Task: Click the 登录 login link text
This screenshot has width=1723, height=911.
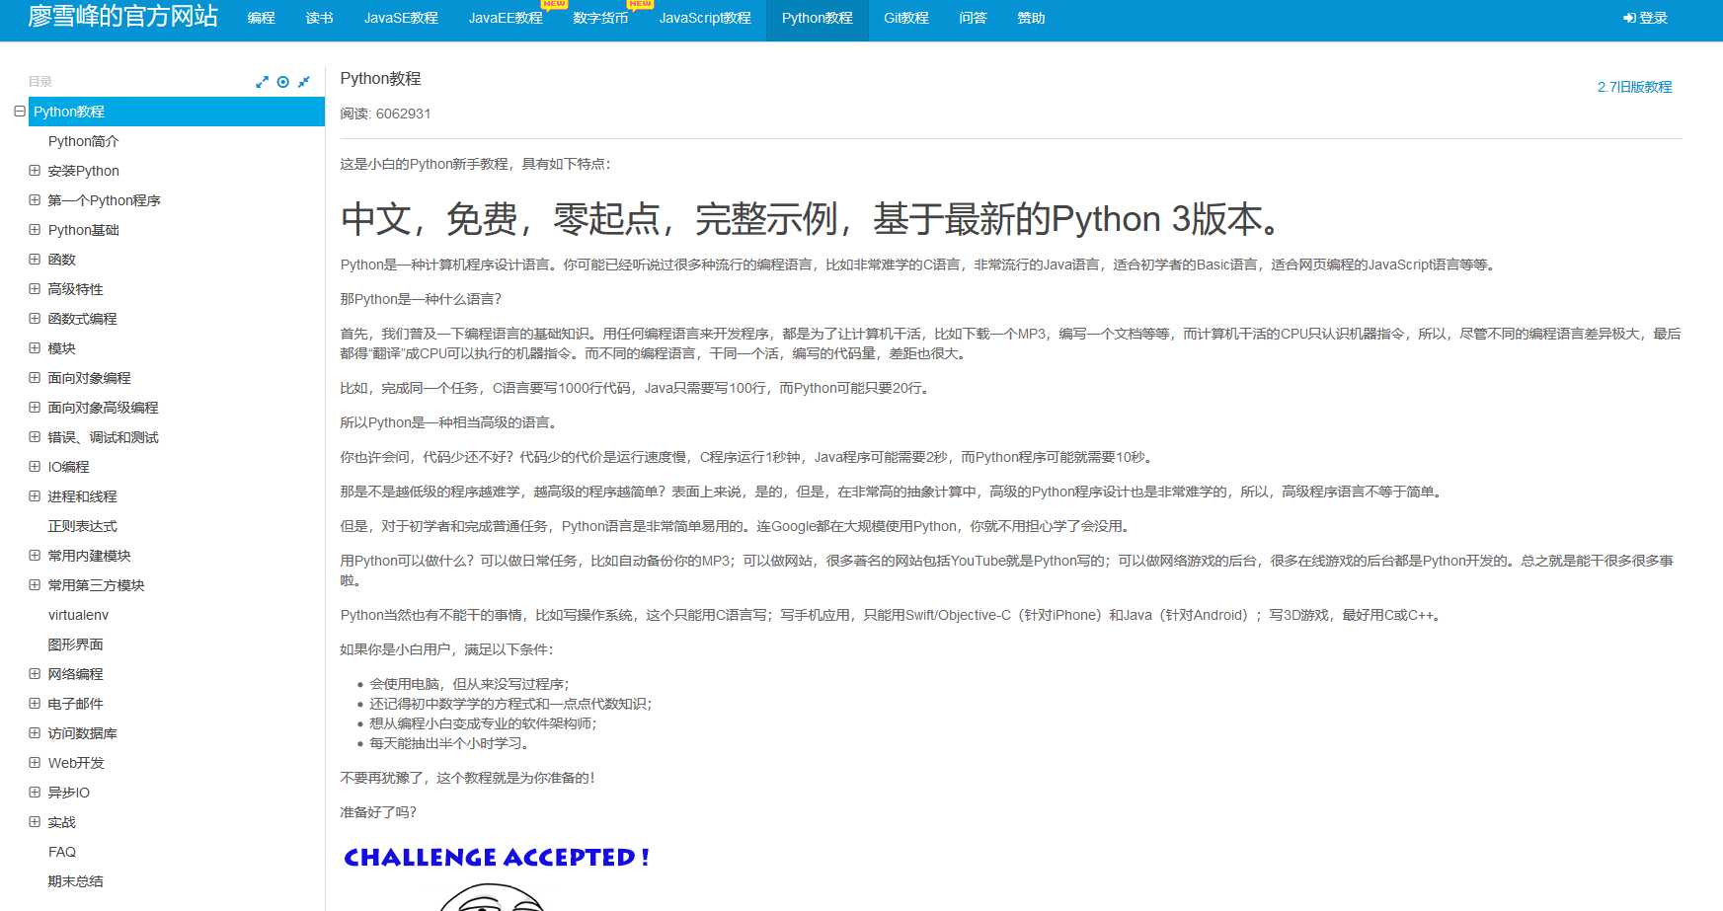Action: [x=1653, y=18]
